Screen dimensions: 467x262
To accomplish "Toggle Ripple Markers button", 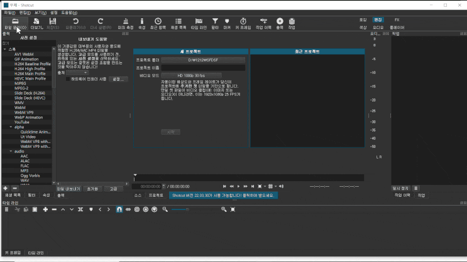I will 154,209.
